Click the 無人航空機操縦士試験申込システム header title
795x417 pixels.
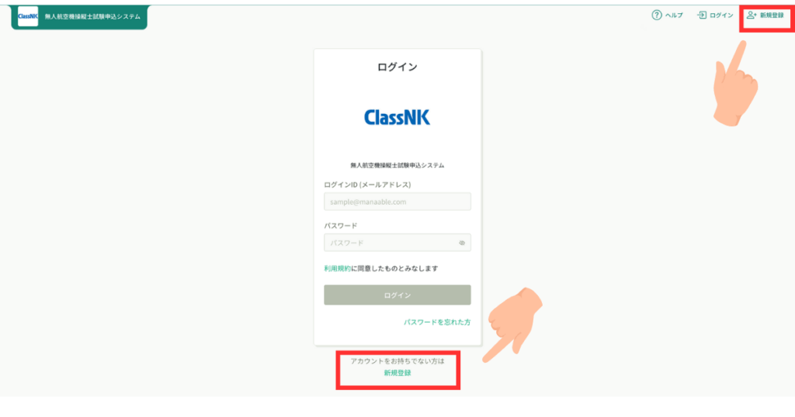[x=92, y=17]
